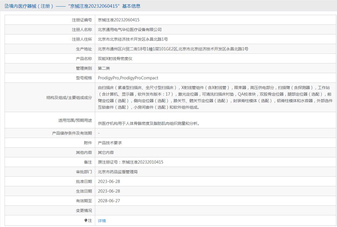Screen dimensions: 337x227
Task: Click 产品技术要求 in the 附件 row
Action: [x=110, y=143]
